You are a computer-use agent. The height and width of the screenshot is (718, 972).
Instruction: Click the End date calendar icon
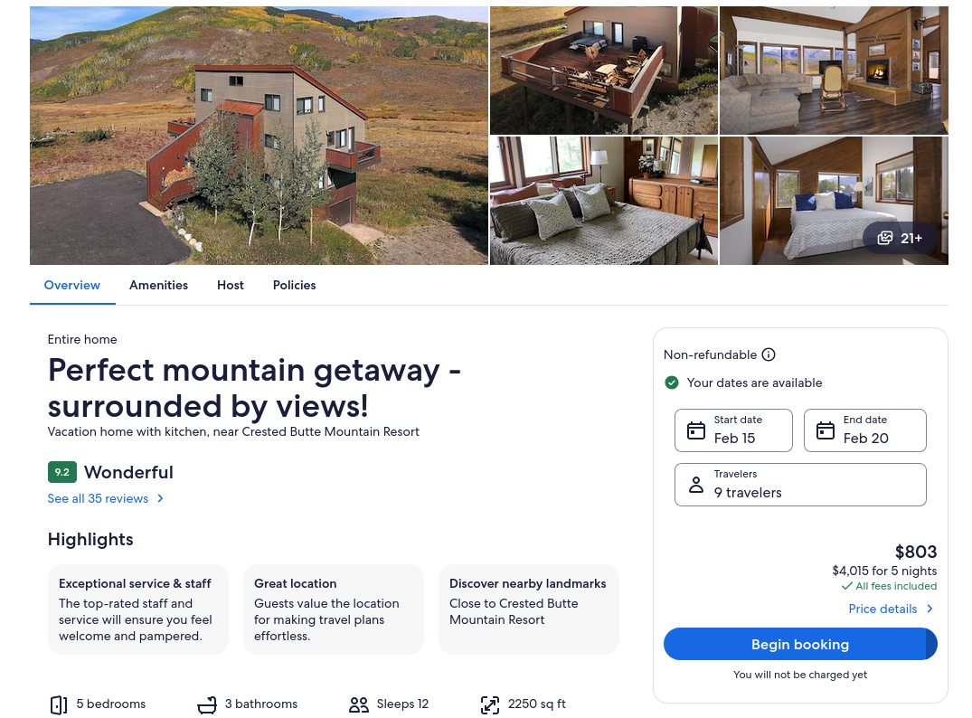pos(826,430)
